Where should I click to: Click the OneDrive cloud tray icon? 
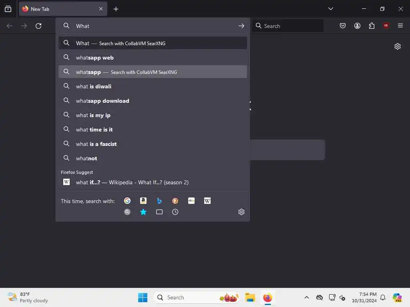(319, 297)
